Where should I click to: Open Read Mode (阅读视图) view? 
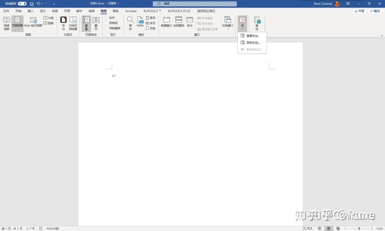click(x=6, y=23)
